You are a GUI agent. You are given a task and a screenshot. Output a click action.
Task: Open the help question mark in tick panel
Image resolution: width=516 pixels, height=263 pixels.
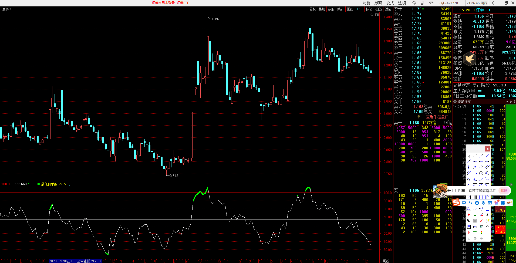[514, 102]
